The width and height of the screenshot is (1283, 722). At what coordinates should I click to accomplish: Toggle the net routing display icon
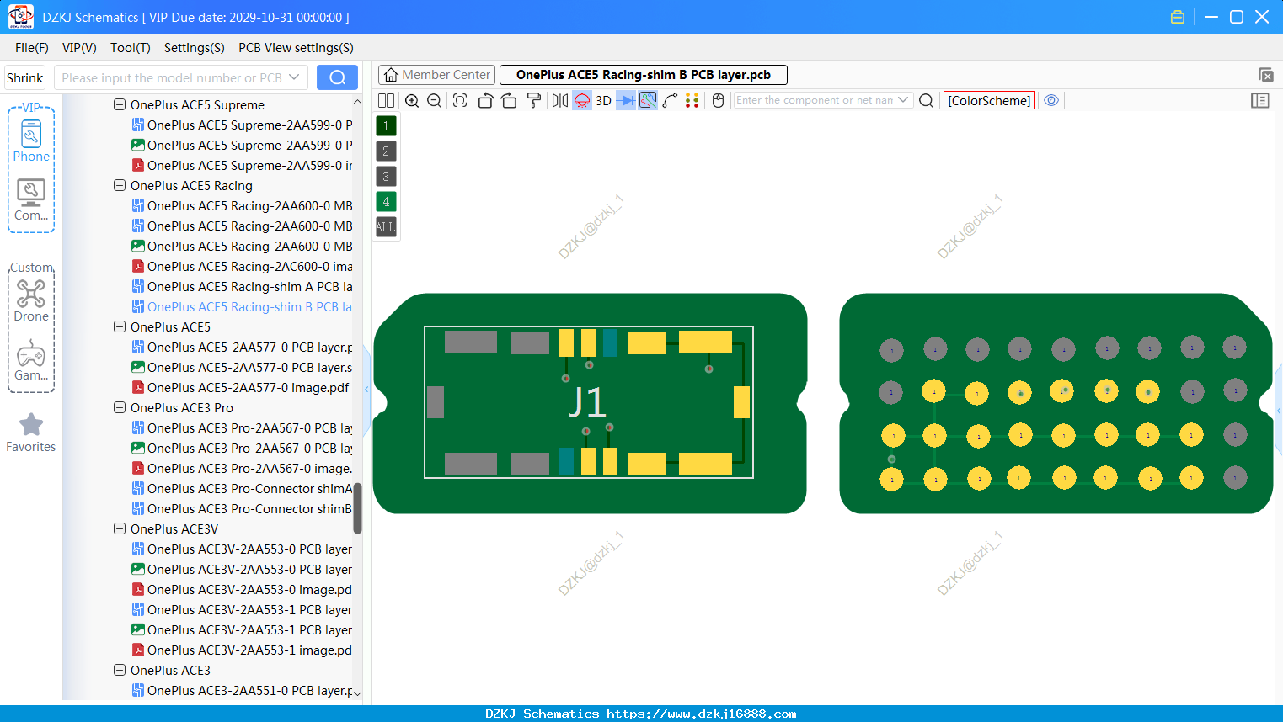(x=648, y=100)
